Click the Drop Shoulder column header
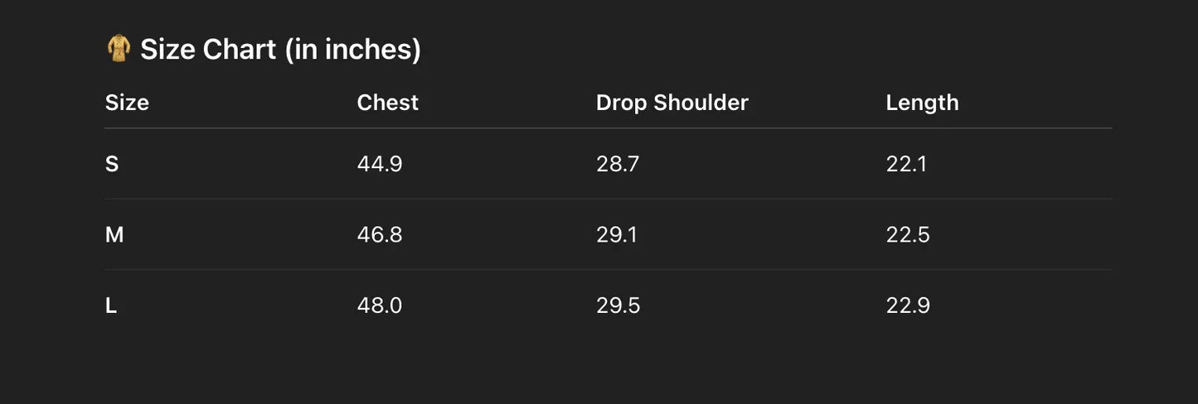 pos(672,103)
